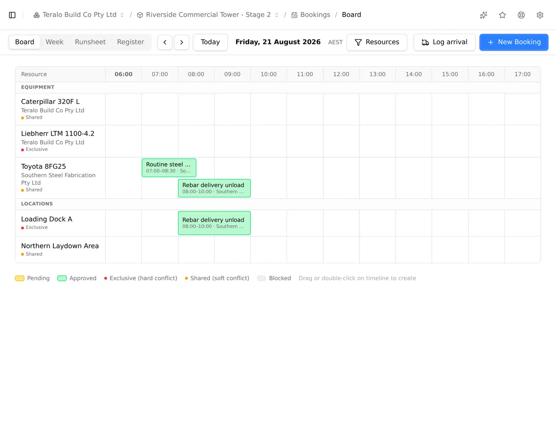Click the Bookings breadcrumb
The image size is (556, 423).
click(311, 15)
